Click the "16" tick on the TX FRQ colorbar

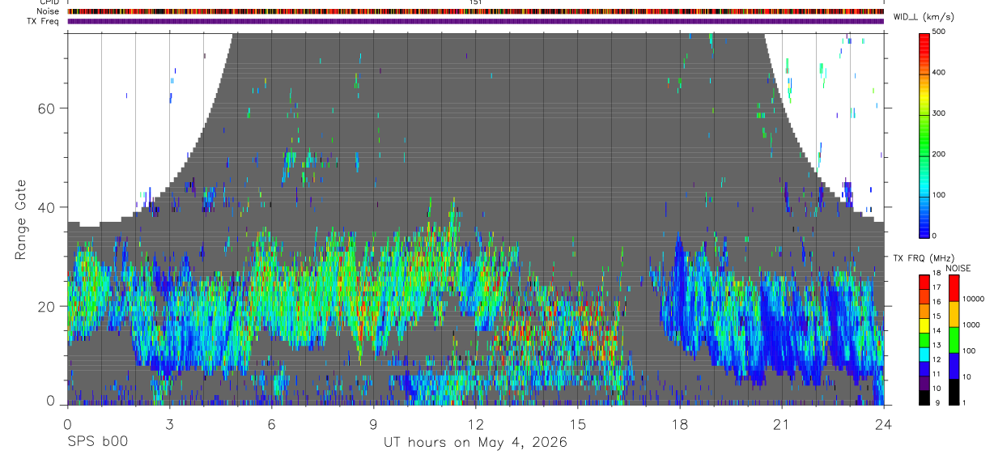click(x=937, y=302)
